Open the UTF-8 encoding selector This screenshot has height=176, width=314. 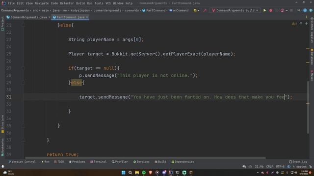click(x=280, y=166)
